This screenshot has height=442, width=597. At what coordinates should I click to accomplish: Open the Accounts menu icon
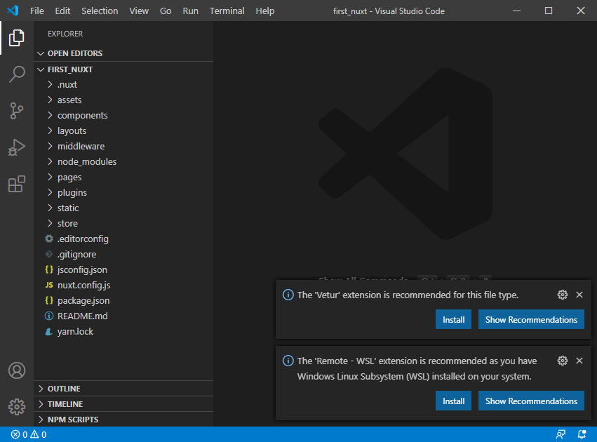(x=17, y=370)
